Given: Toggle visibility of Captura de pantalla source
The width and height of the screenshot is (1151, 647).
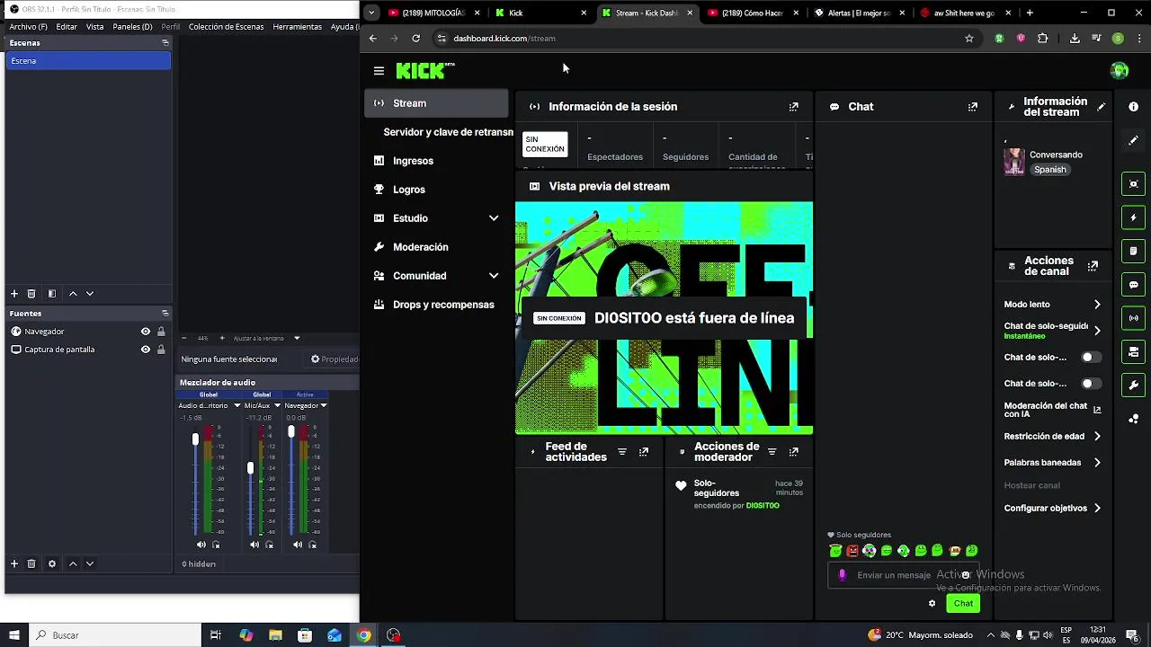Looking at the screenshot, I should (146, 350).
